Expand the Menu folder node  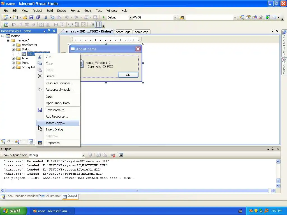point(13,63)
